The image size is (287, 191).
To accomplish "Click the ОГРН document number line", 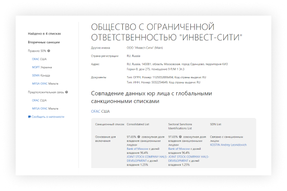I will pyautogui.click(x=166, y=77).
